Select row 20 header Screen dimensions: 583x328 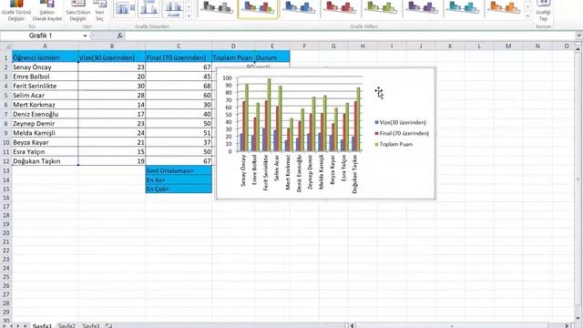6,233
